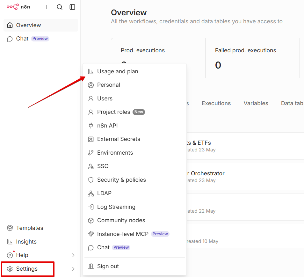Switch to the Variables tab
Image resolution: width=304 pixels, height=278 pixels.
[256, 103]
